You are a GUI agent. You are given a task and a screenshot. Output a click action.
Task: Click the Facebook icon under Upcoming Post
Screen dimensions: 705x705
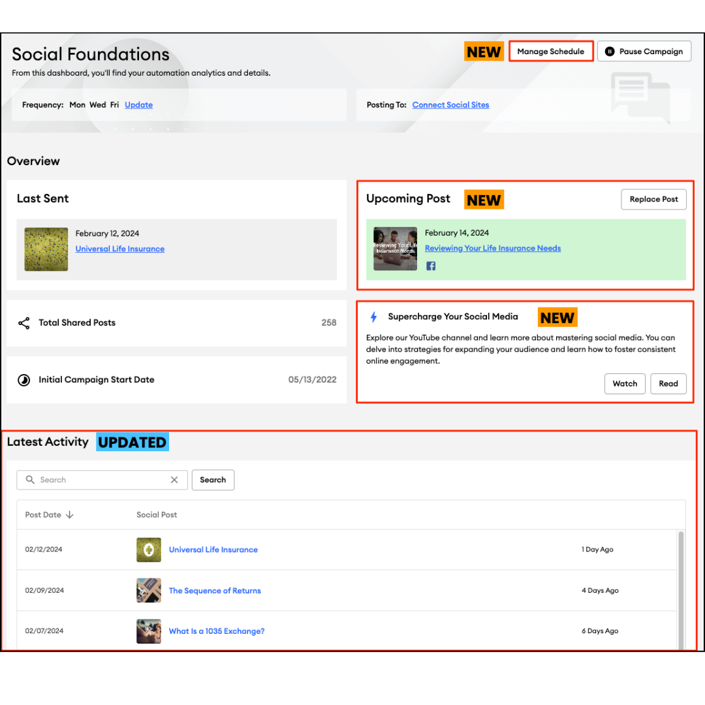(x=431, y=266)
